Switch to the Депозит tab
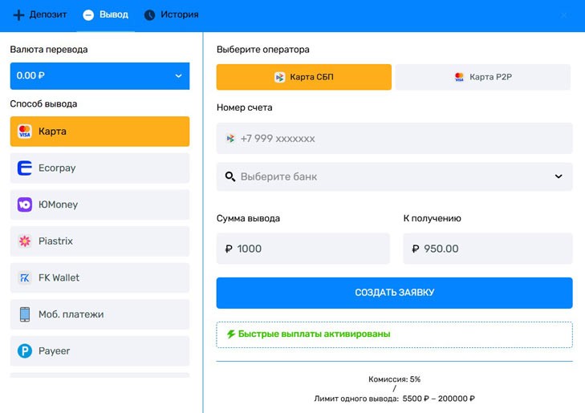 [40, 15]
